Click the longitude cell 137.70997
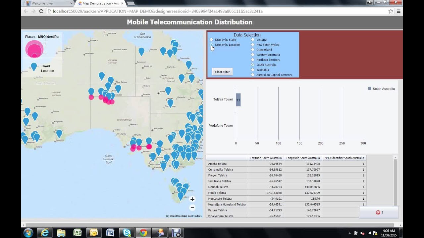This screenshot has width=424, height=238. tap(303, 170)
